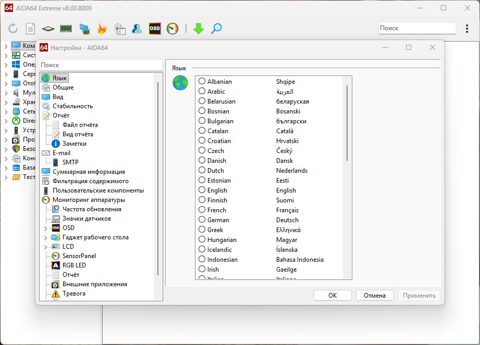Screen dimensions: 480x345
Task: Select the Irish language radio button
Action: (x=202, y=269)
